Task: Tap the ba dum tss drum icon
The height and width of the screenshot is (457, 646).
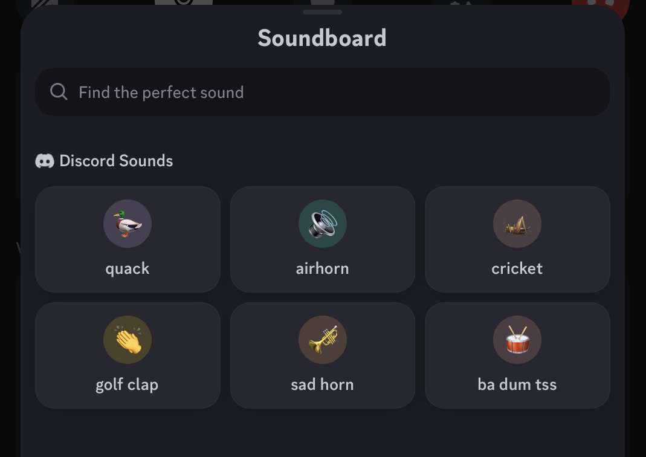Action: tap(517, 340)
